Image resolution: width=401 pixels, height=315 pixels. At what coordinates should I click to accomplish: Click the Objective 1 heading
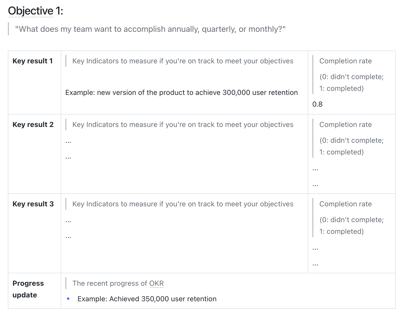click(x=35, y=11)
